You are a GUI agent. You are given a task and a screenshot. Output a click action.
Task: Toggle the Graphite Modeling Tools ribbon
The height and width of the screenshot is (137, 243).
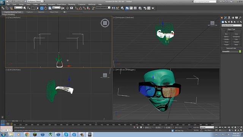point(127,8)
